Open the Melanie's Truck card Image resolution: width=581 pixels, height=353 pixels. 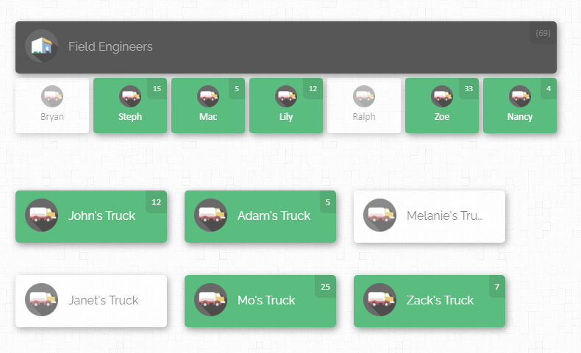(429, 216)
